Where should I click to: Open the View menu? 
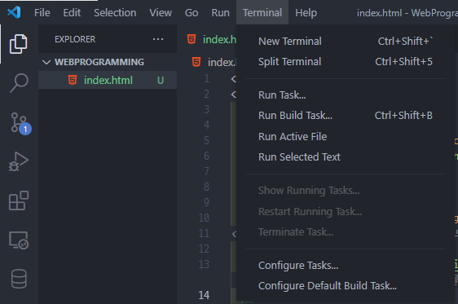coord(161,13)
